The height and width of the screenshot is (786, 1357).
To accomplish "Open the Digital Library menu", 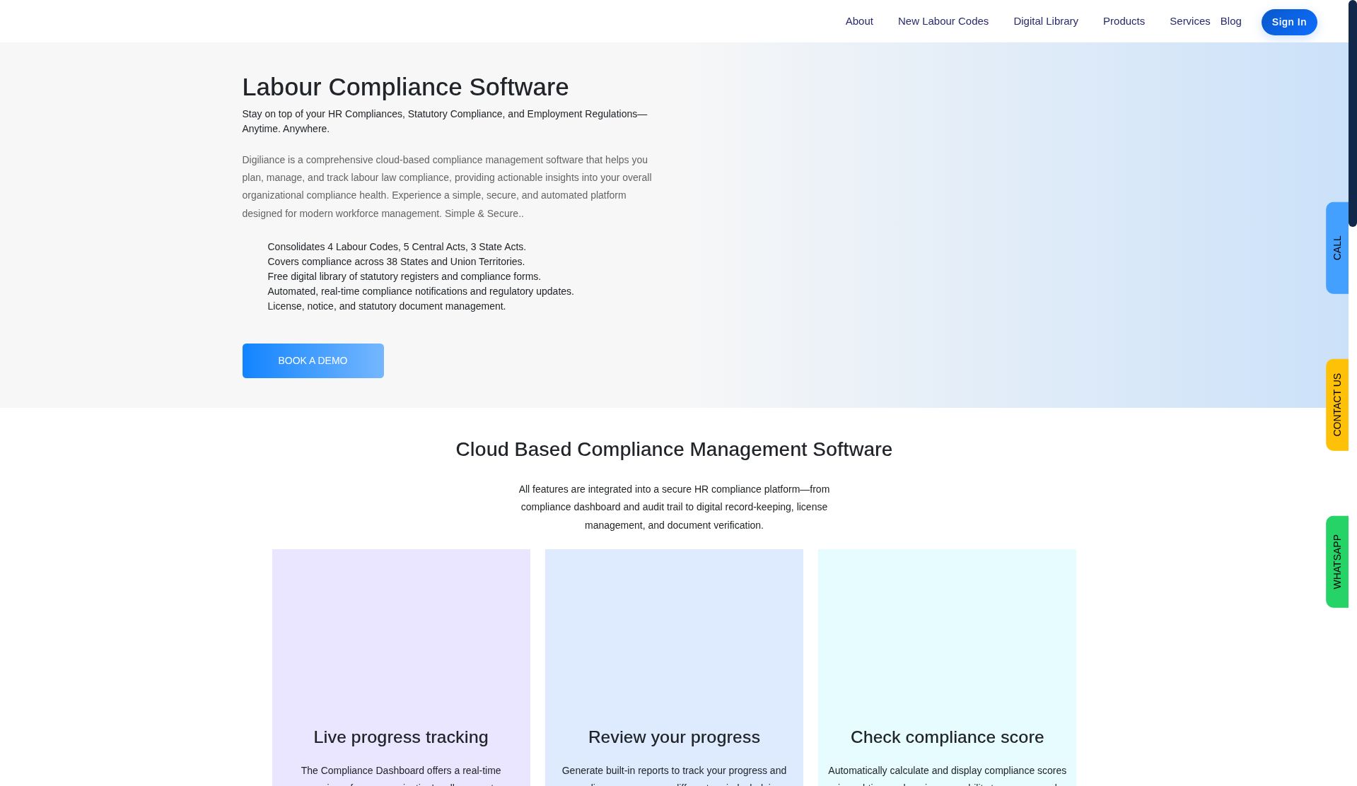I will 1045,21.
